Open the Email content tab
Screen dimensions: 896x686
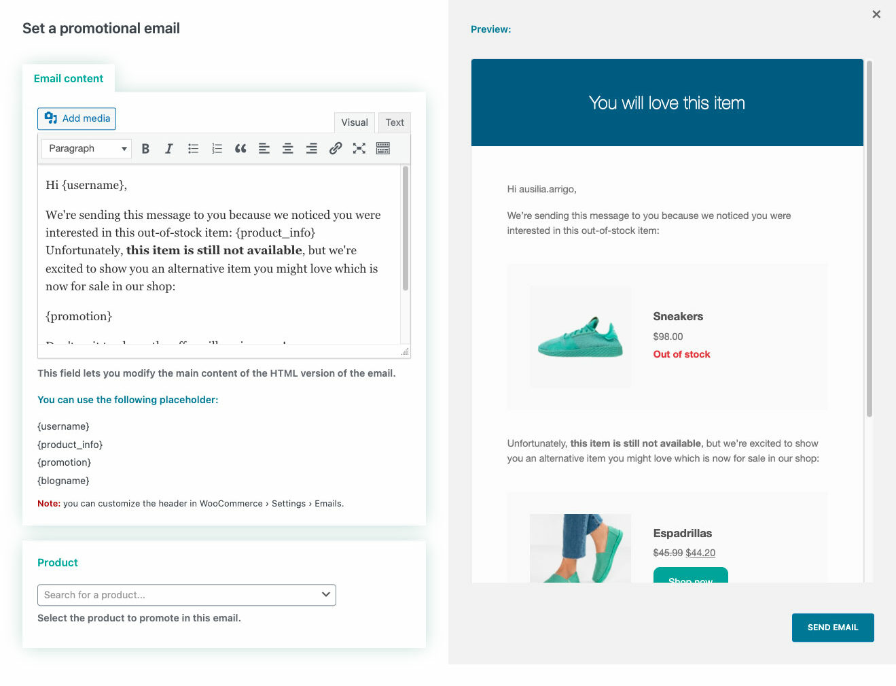(69, 79)
